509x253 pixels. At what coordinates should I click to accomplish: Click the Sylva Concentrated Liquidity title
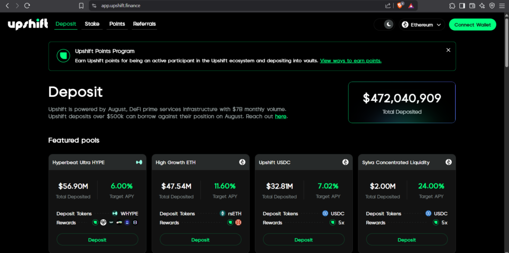(396, 163)
